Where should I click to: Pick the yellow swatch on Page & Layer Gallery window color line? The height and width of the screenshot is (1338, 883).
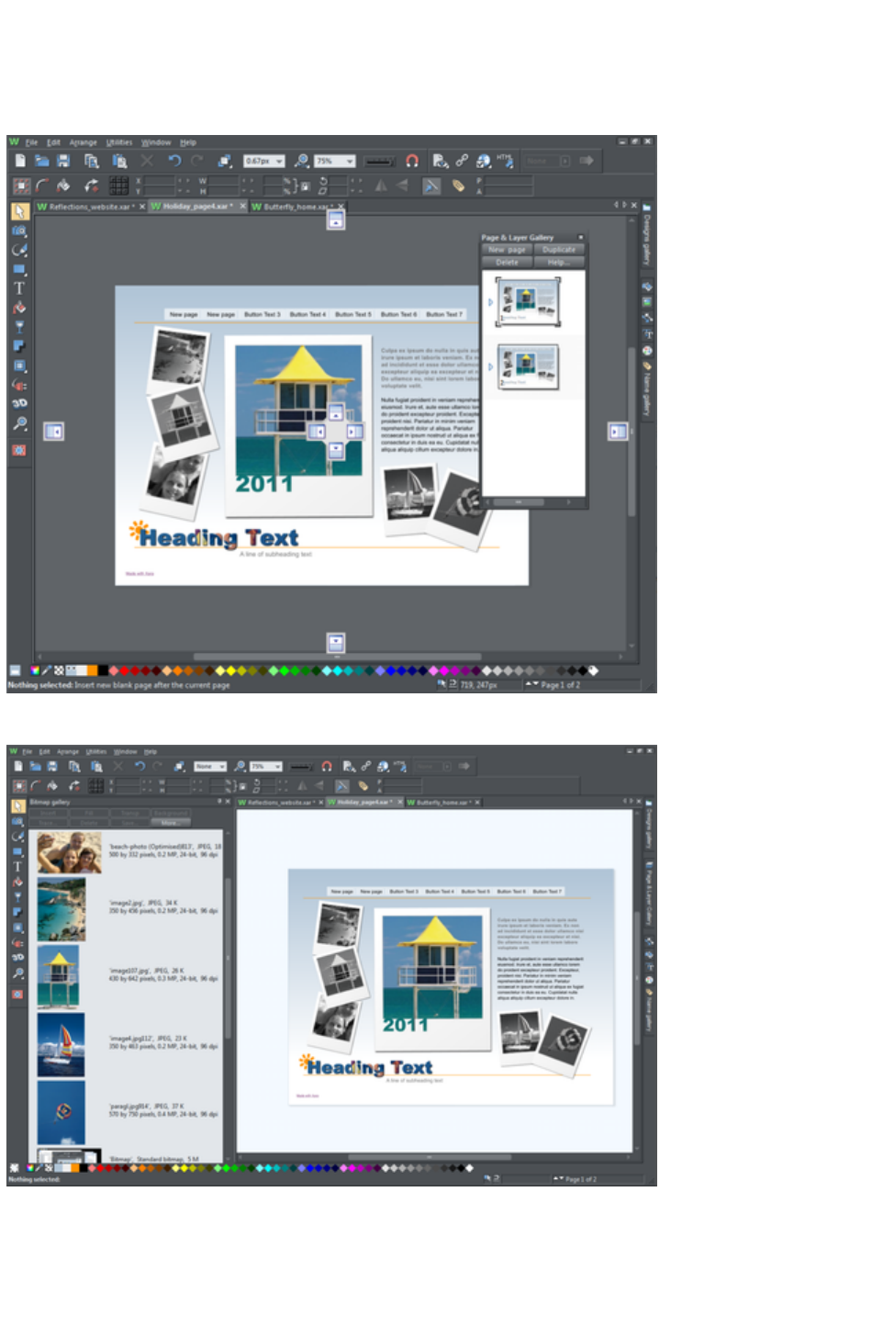click(230, 670)
